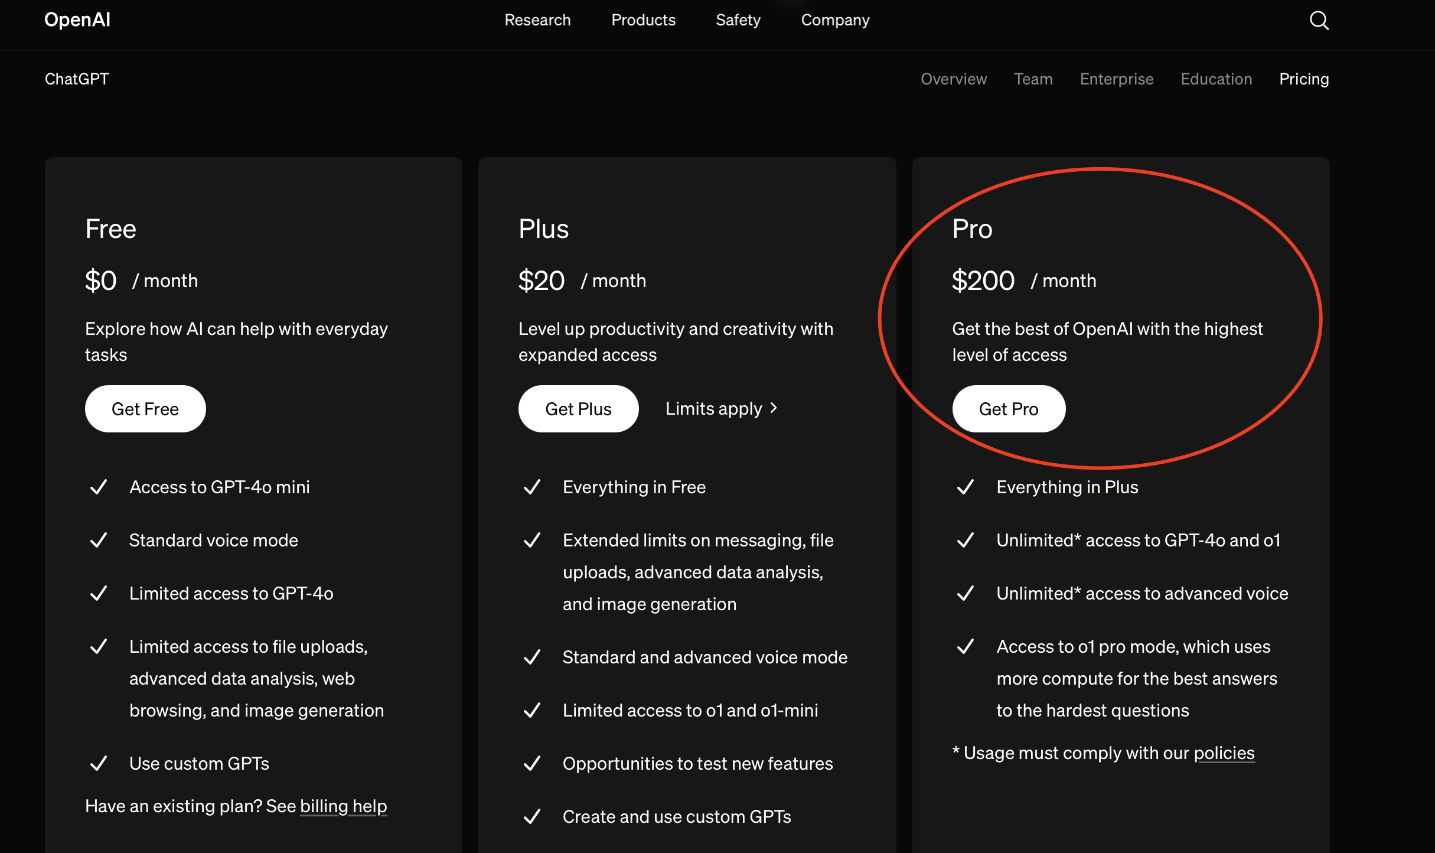Open the Safety navigation menu
The image size is (1435, 853).
(x=738, y=20)
